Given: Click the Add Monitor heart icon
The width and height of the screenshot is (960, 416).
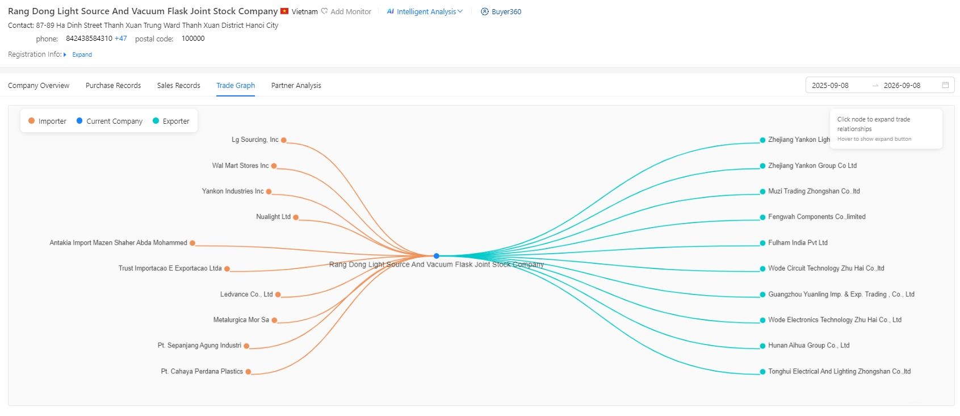Looking at the screenshot, I should pos(324,11).
